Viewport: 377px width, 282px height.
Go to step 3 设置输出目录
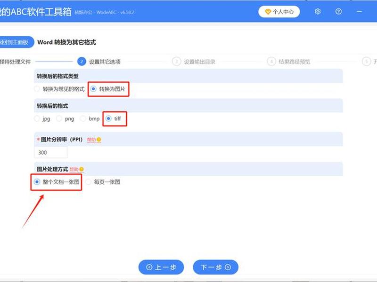(194, 62)
